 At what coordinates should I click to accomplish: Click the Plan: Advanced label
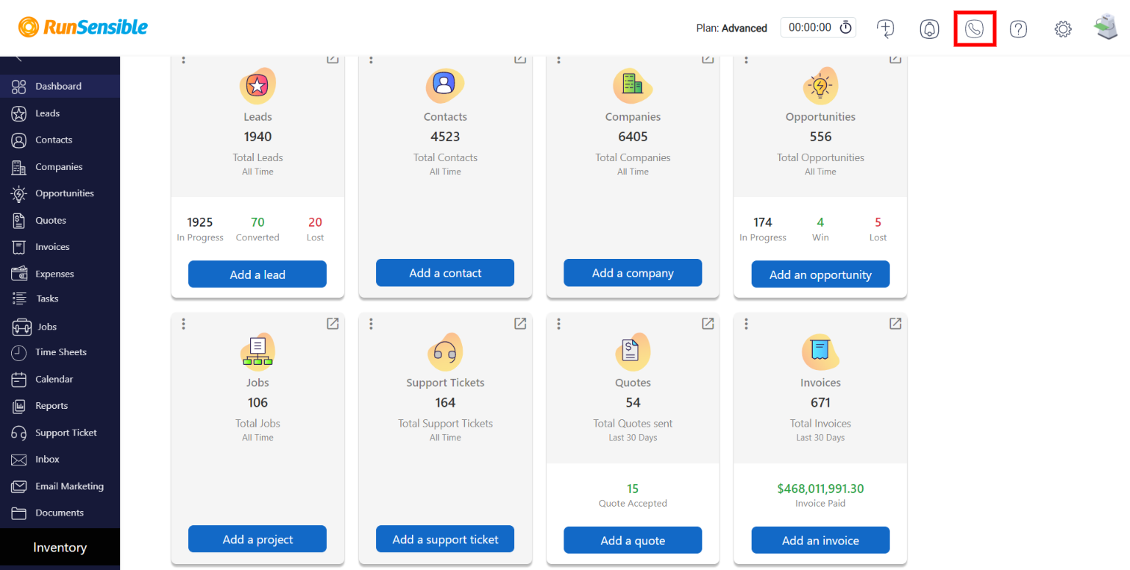pos(731,29)
